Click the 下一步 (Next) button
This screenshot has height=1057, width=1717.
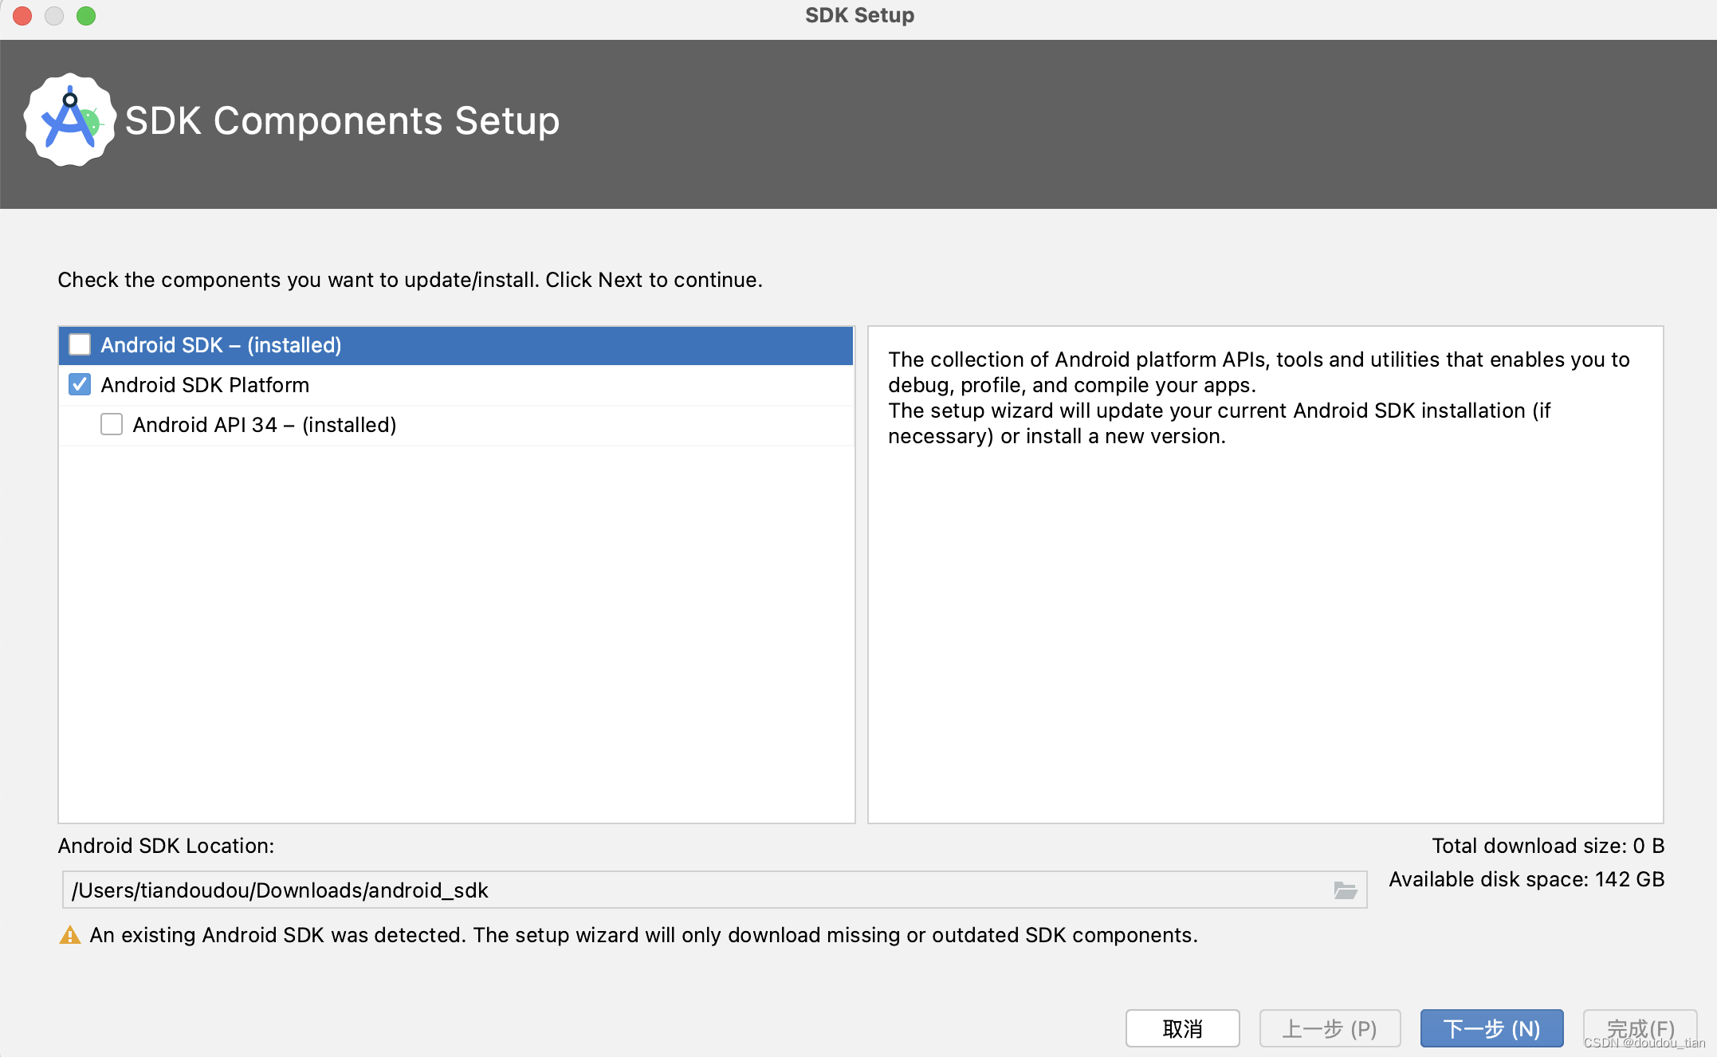(1490, 1028)
